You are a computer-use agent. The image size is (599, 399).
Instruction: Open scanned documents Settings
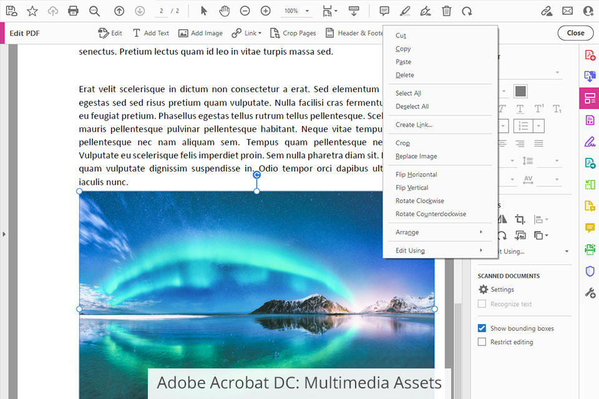click(496, 289)
